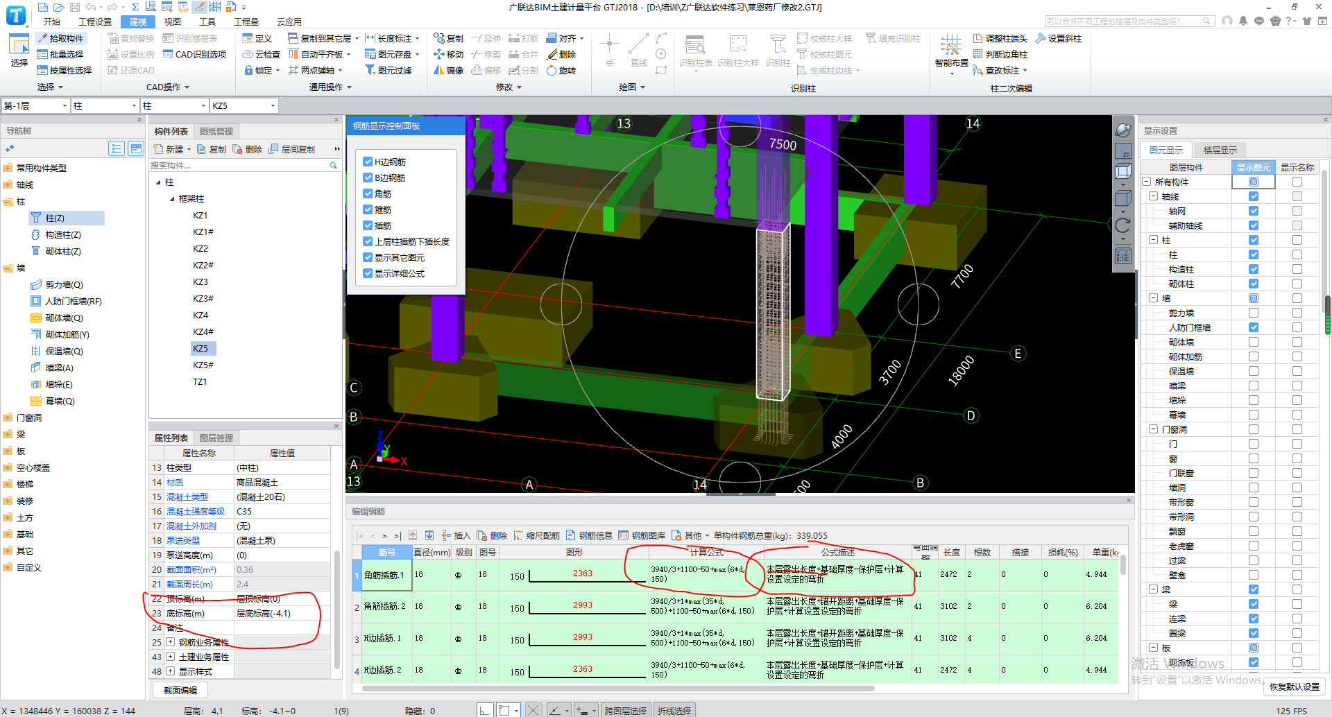Switch to the 视图 ribbon tab

point(172,21)
